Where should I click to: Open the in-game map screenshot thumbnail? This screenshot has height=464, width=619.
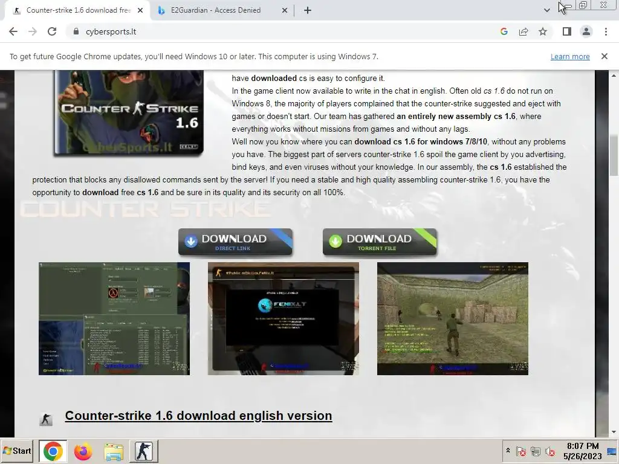453,319
